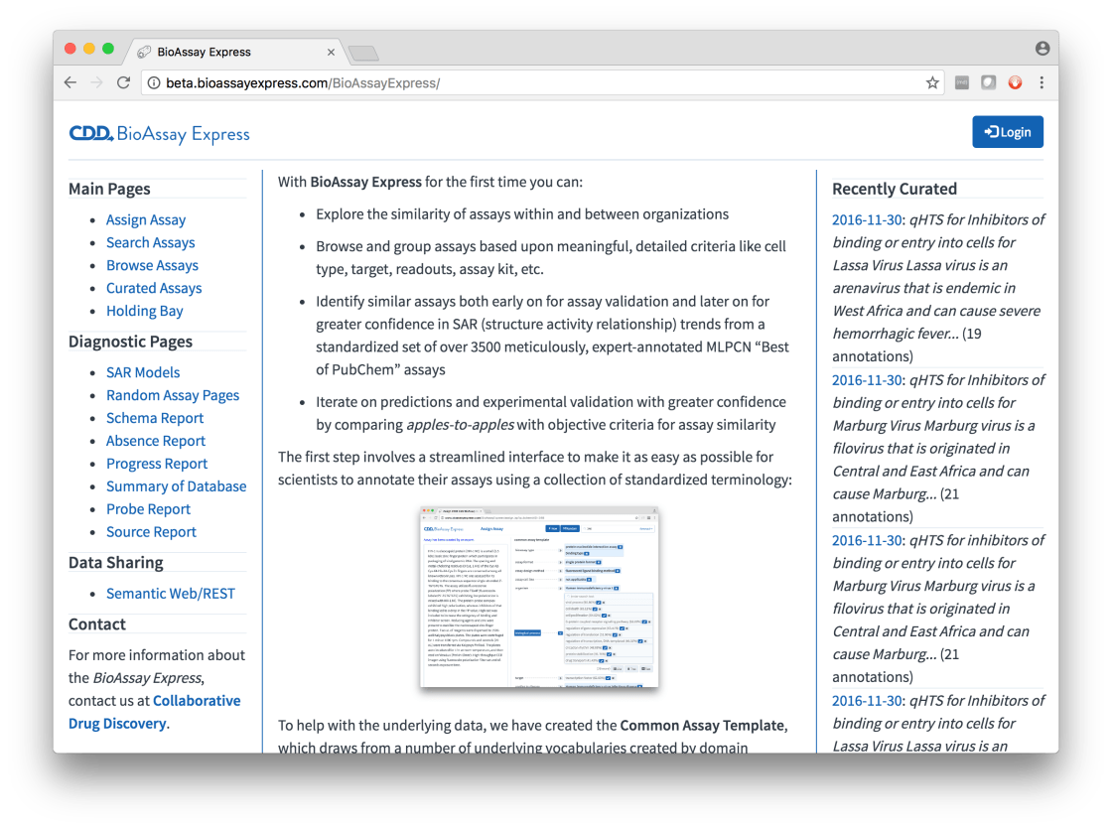Image resolution: width=1112 pixels, height=829 pixels.
Task: Open the first 2016-11-30 Lassa Virus entry
Action: (x=866, y=219)
